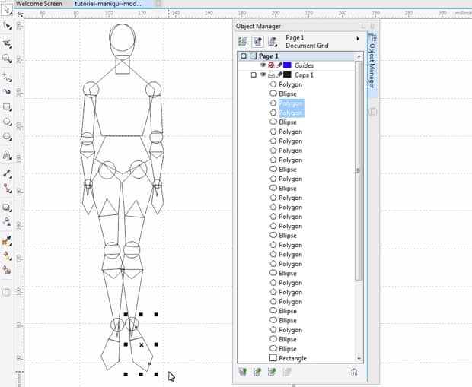Switch to the Welcome Screen tab
Image resolution: width=472 pixels, height=387 pixels.
click(x=38, y=4)
